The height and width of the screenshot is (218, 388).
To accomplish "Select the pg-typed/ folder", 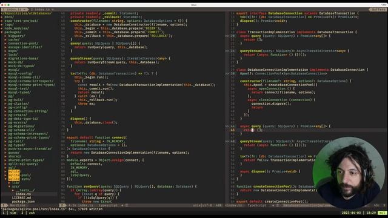I will click(x=17, y=145).
